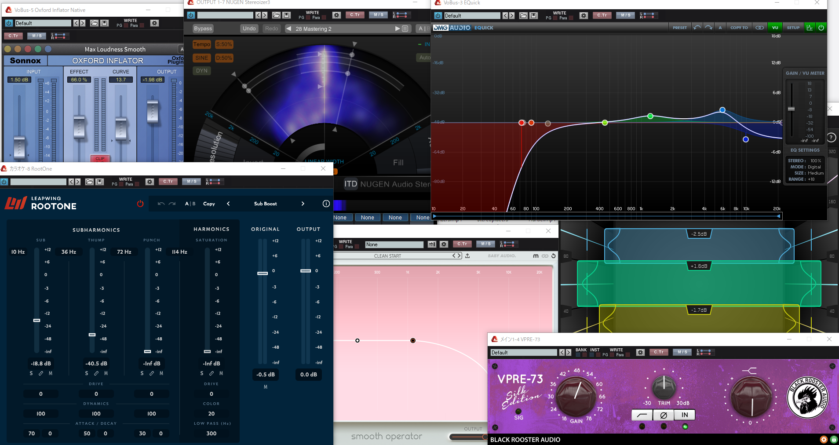Screen dimensions: 839x445
Task: Open the PRESET menu in EQuick
Action: (x=679, y=28)
